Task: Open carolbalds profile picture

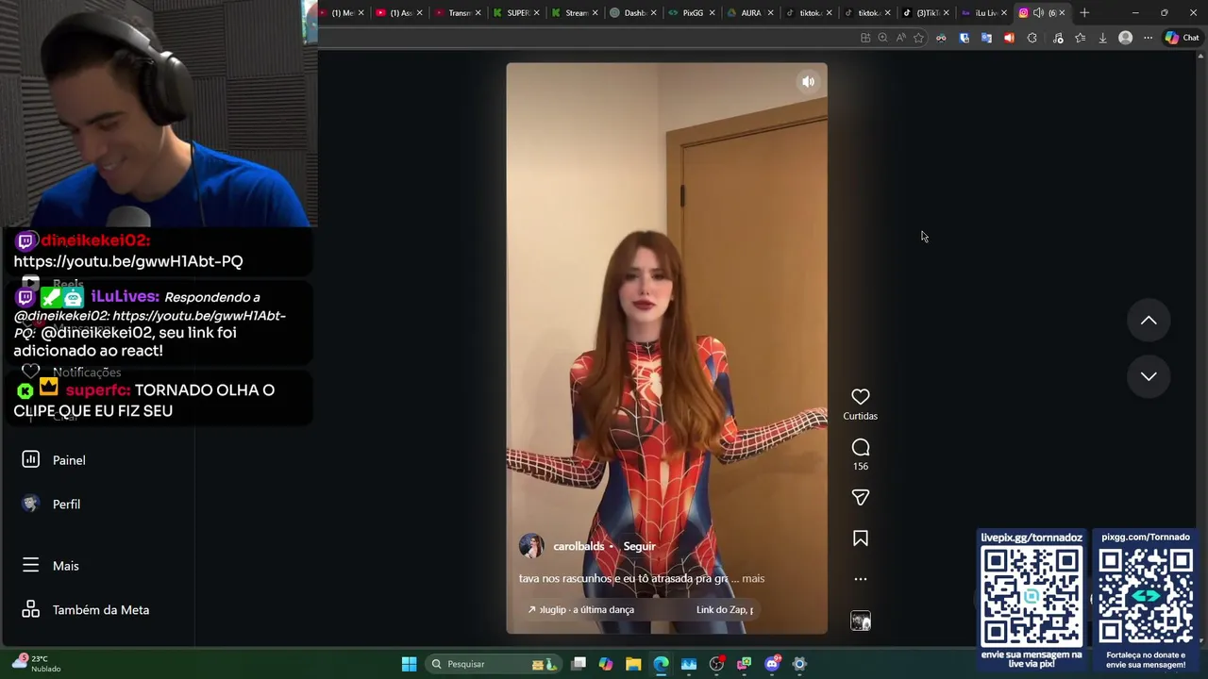Action: tap(531, 546)
